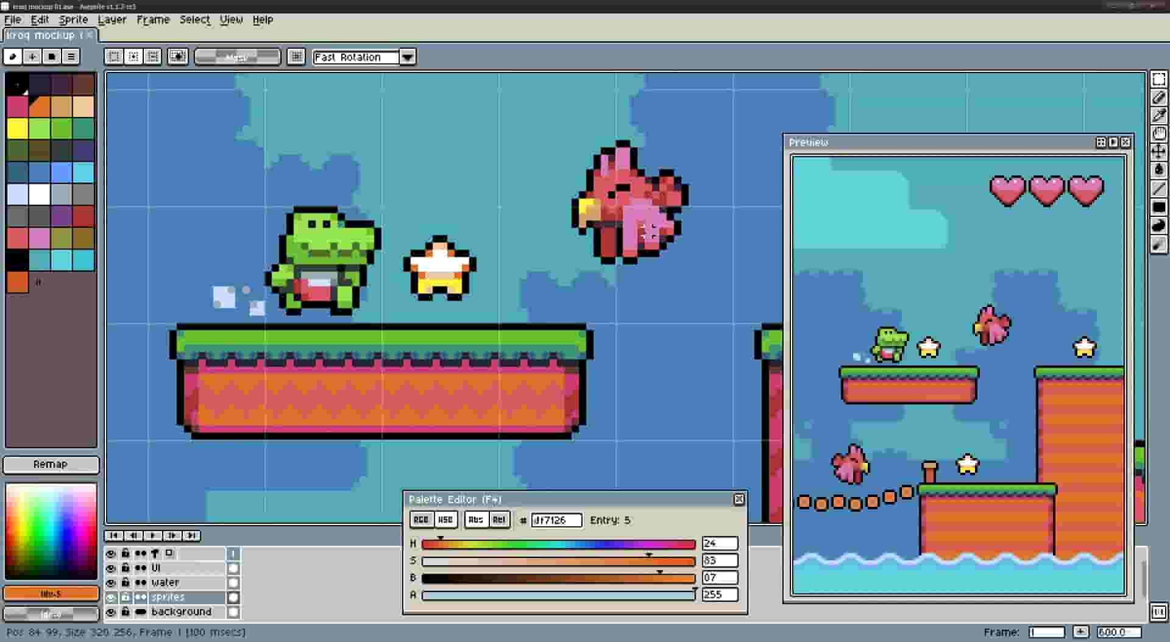
Task: Open the Sprite menu
Action: tap(73, 19)
